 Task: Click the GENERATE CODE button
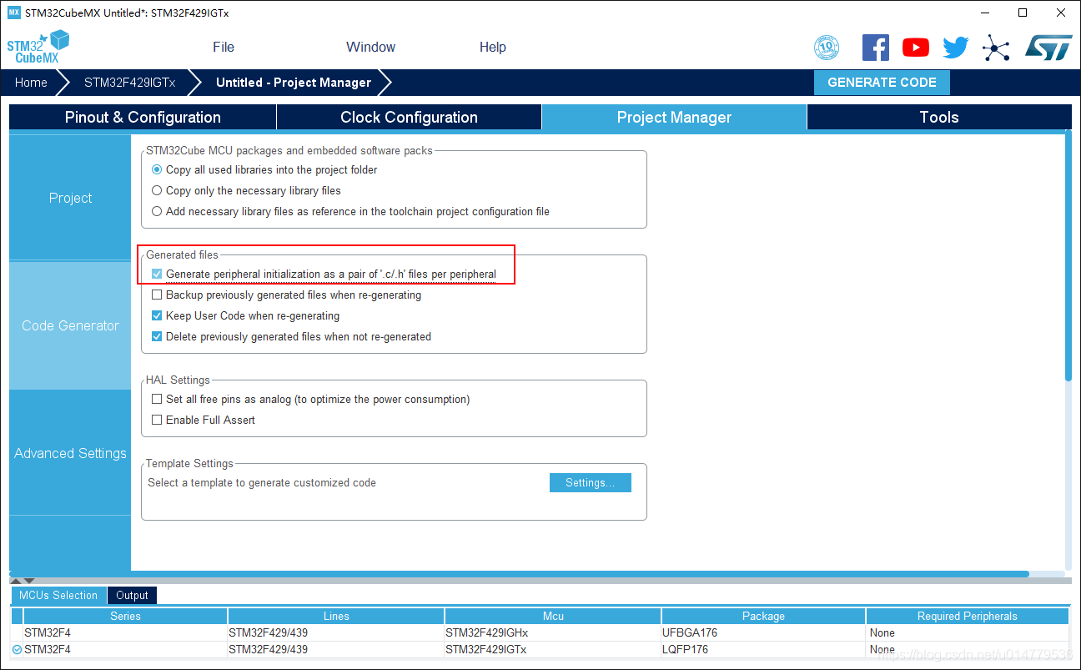[x=882, y=83]
